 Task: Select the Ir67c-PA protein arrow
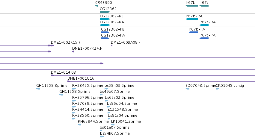(204, 38)
